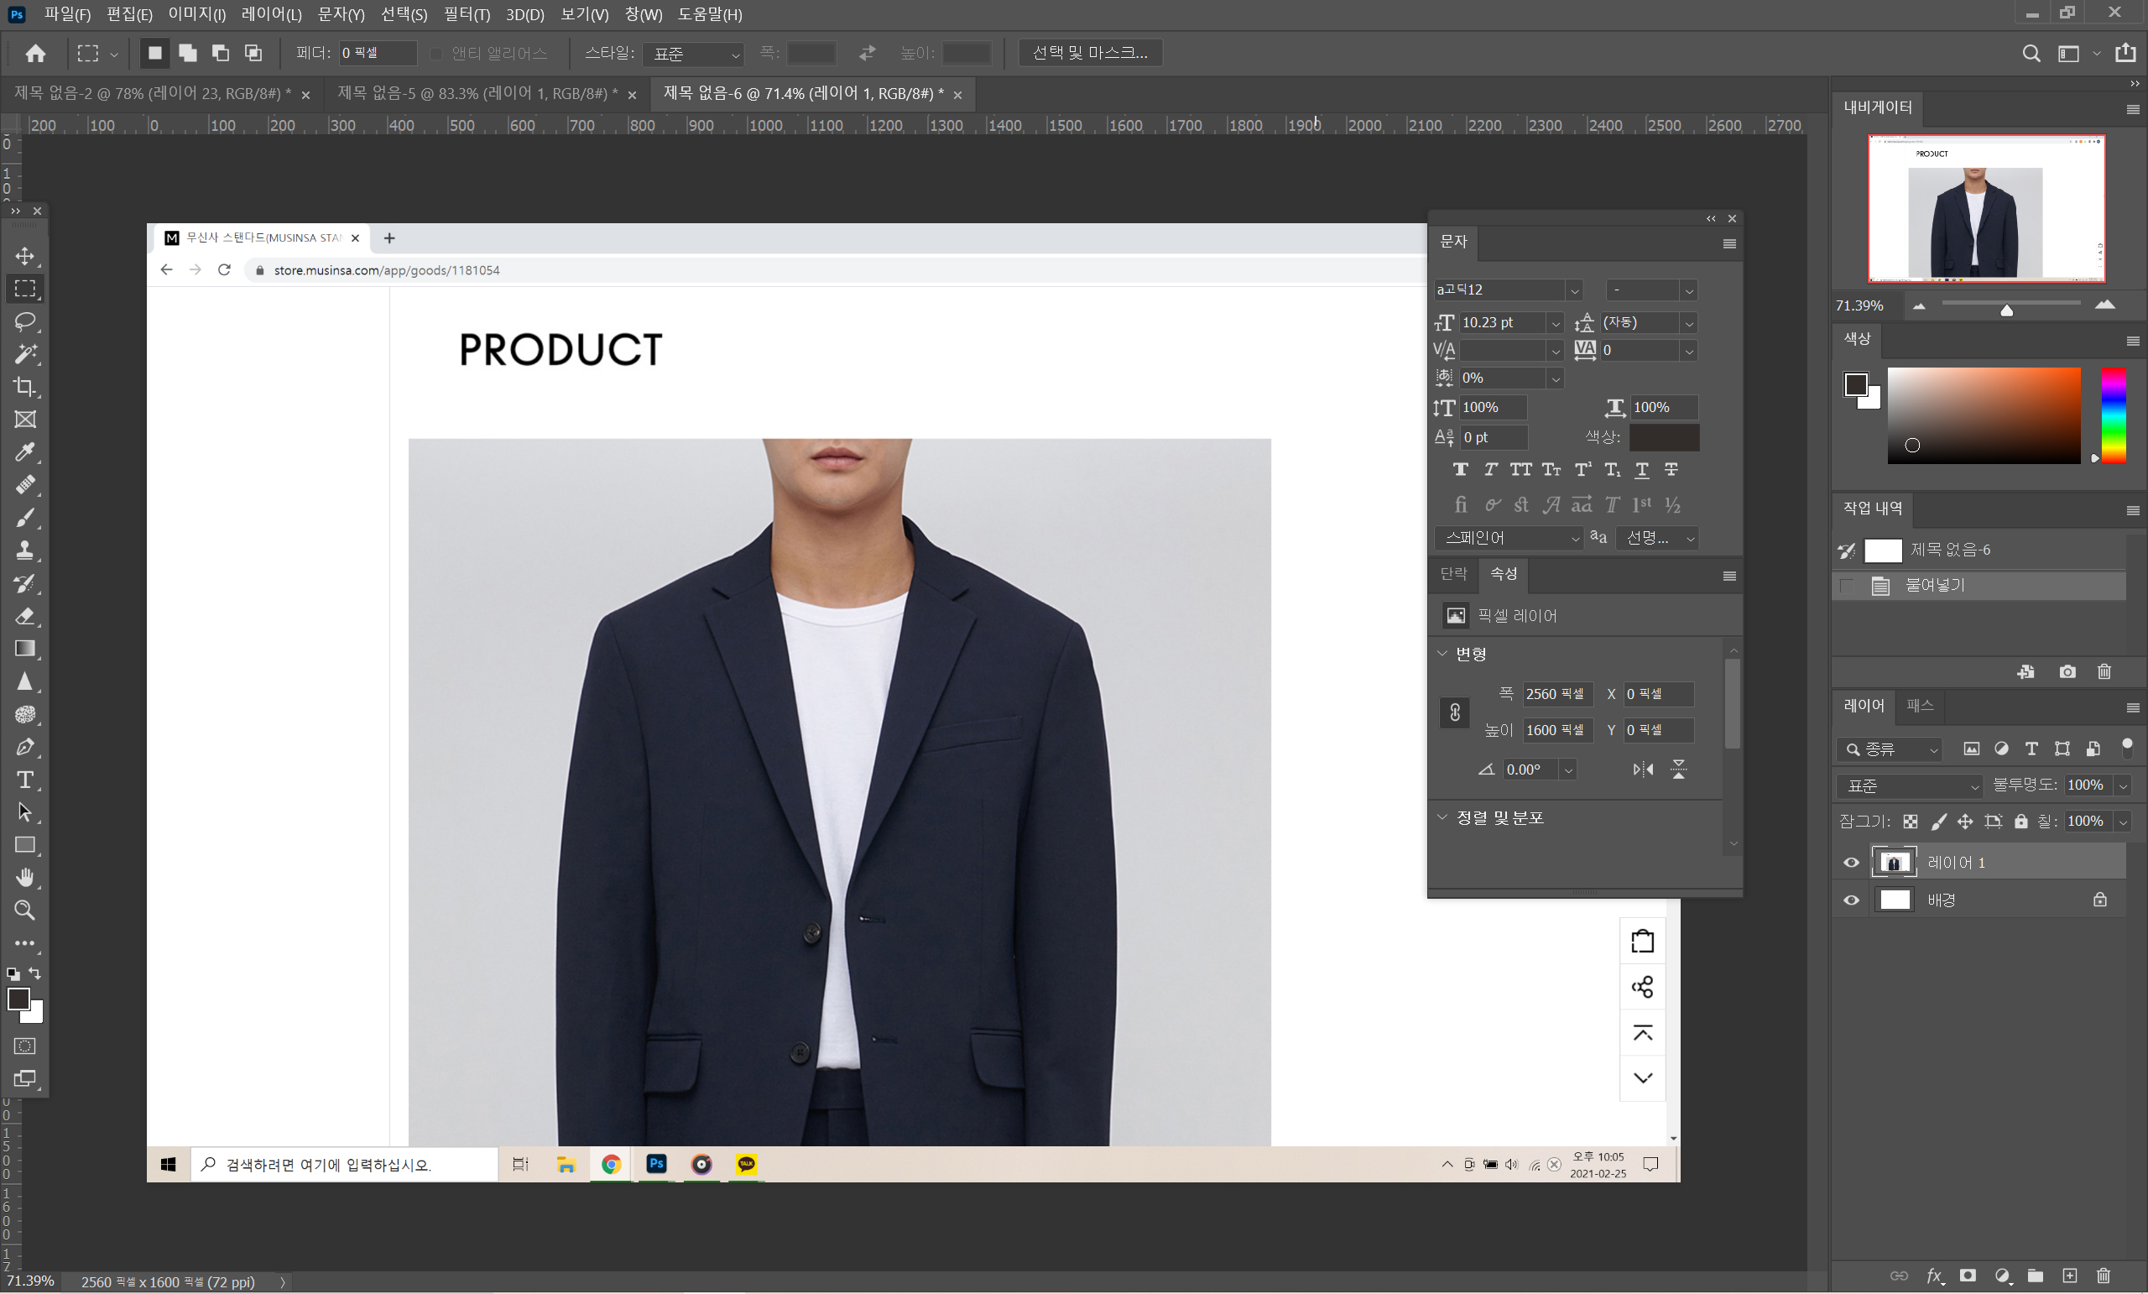This screenshot has width=2148, height=1294.
Task: Click the text 색상 swatch
Action: tap(1663, 437)
